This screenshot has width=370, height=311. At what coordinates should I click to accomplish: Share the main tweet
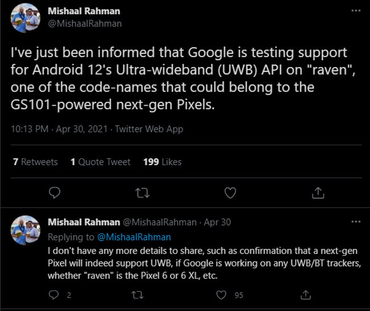coord(318,193)
